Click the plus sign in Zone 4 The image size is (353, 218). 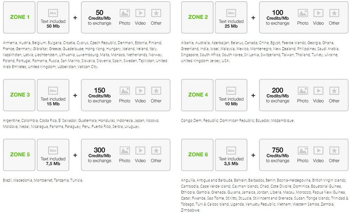pos(253,95)
